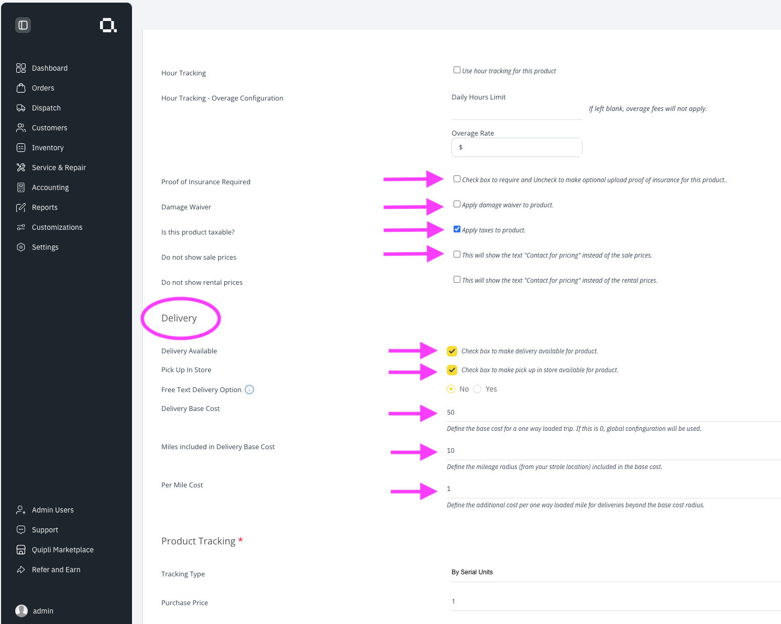Click the Overage Rate dollar input field
This screenshot has height=624, width=781.
click(x=516, y=148)
